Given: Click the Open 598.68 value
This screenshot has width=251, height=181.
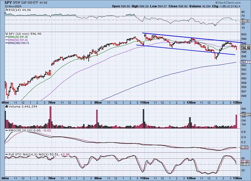Looking at the screenshot, I should (121, 6).
